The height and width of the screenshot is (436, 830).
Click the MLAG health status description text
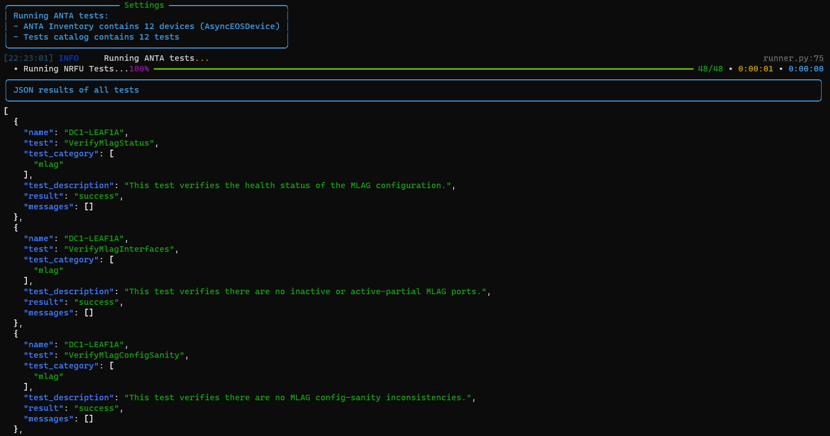click(x=287, y=185)
